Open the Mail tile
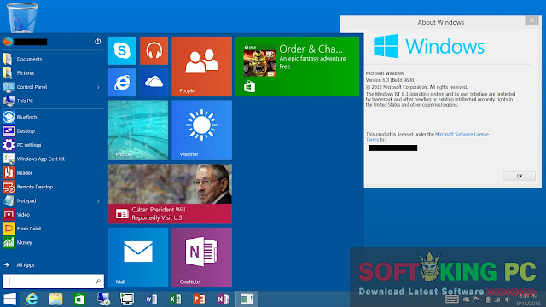The image size is (546, 307). click(x=138, y=258)
